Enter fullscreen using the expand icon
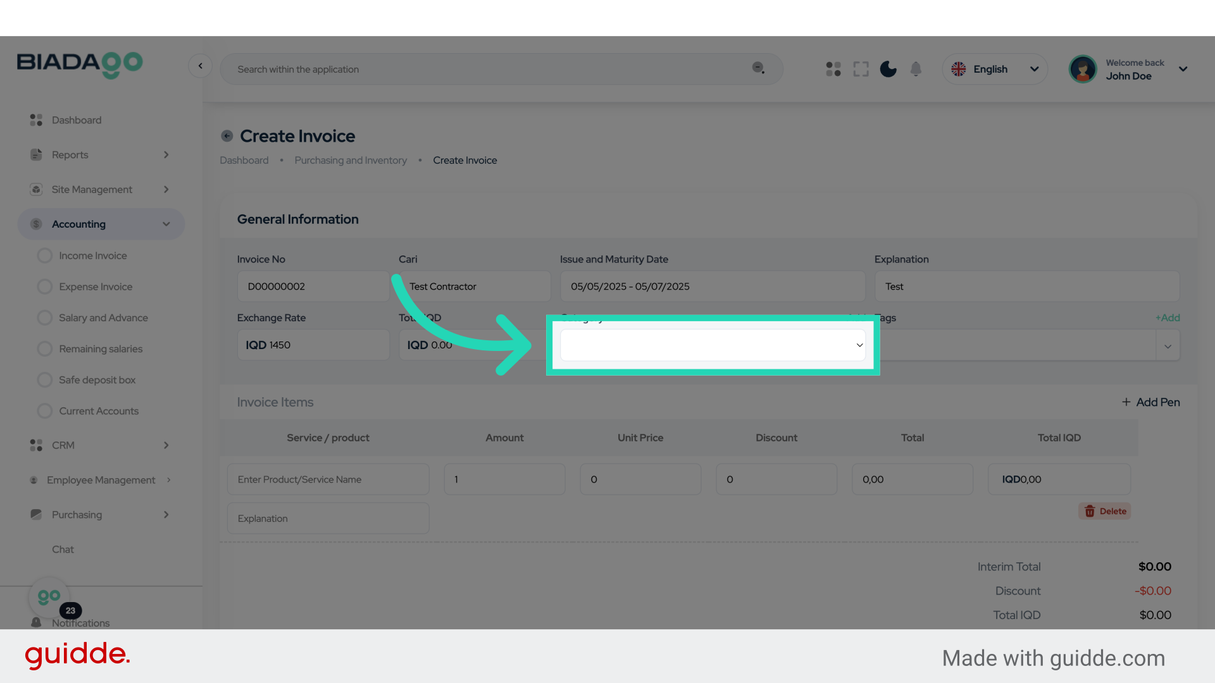 (861, 69)
